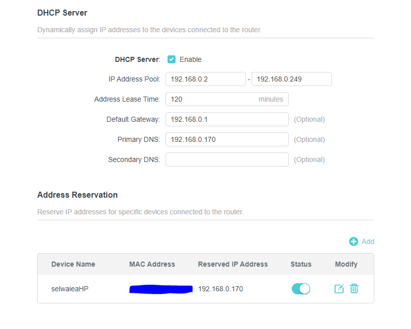Viewport: 411px width, 329px height.
Task: Click the MAC Address column header
Action: point(152,264)
